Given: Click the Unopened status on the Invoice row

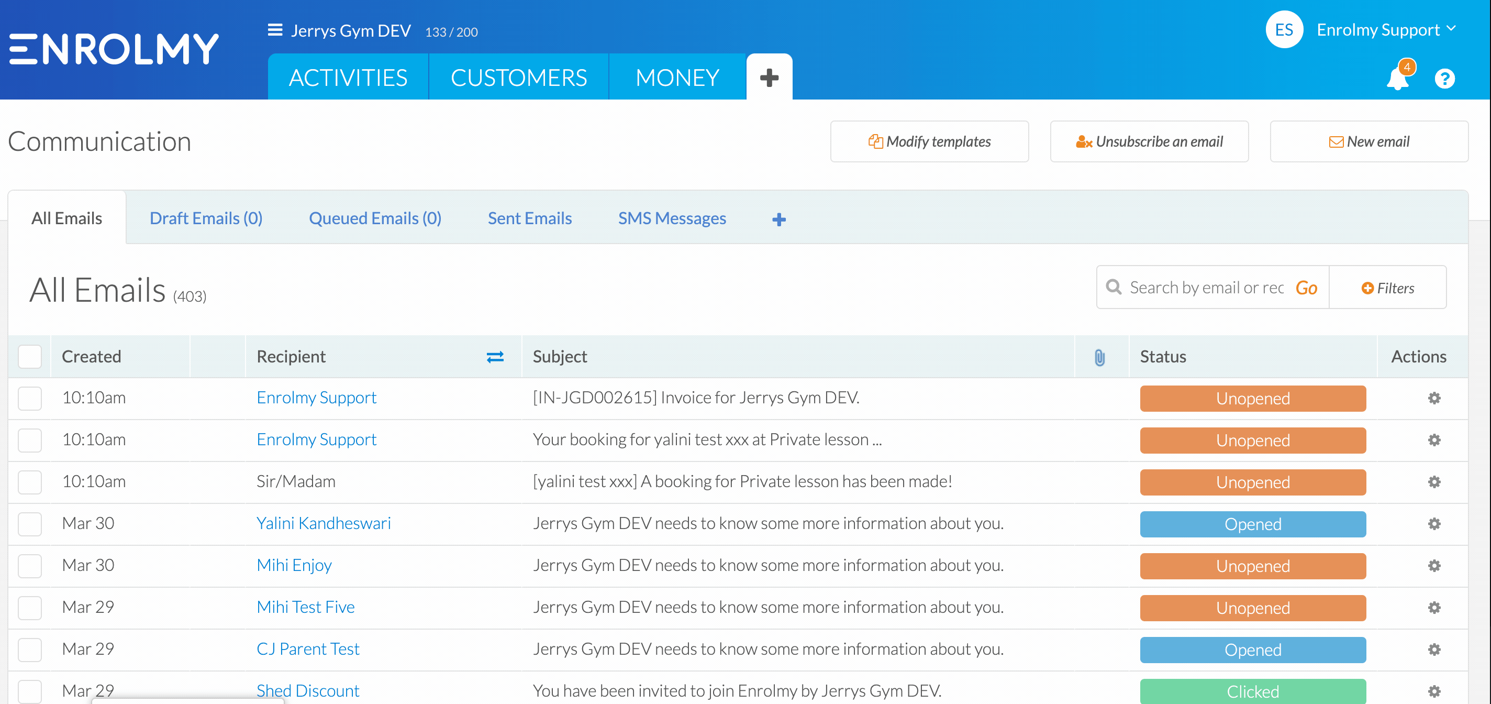Looking at the screenshot, I should 1253,398.
